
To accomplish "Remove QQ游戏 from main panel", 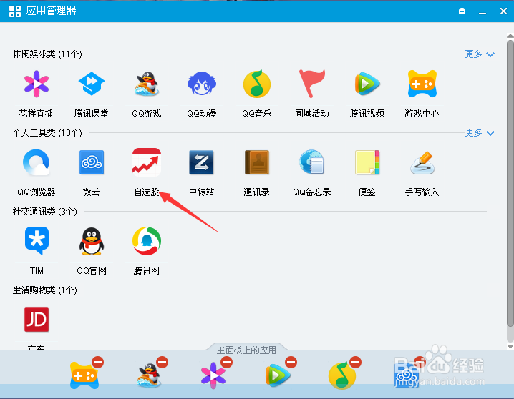I will 163,362.
